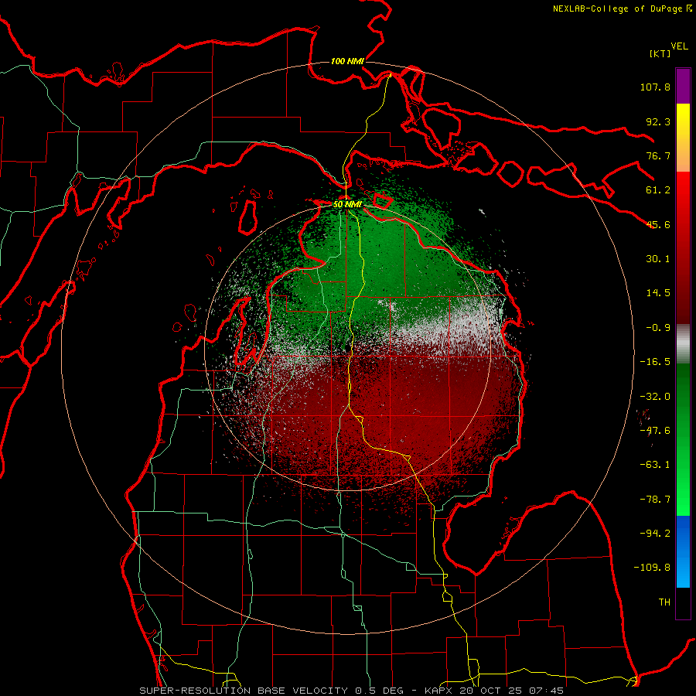Select the 76.7 velocity scale value
Screen dimensions: 696x696
pos(658,155)
